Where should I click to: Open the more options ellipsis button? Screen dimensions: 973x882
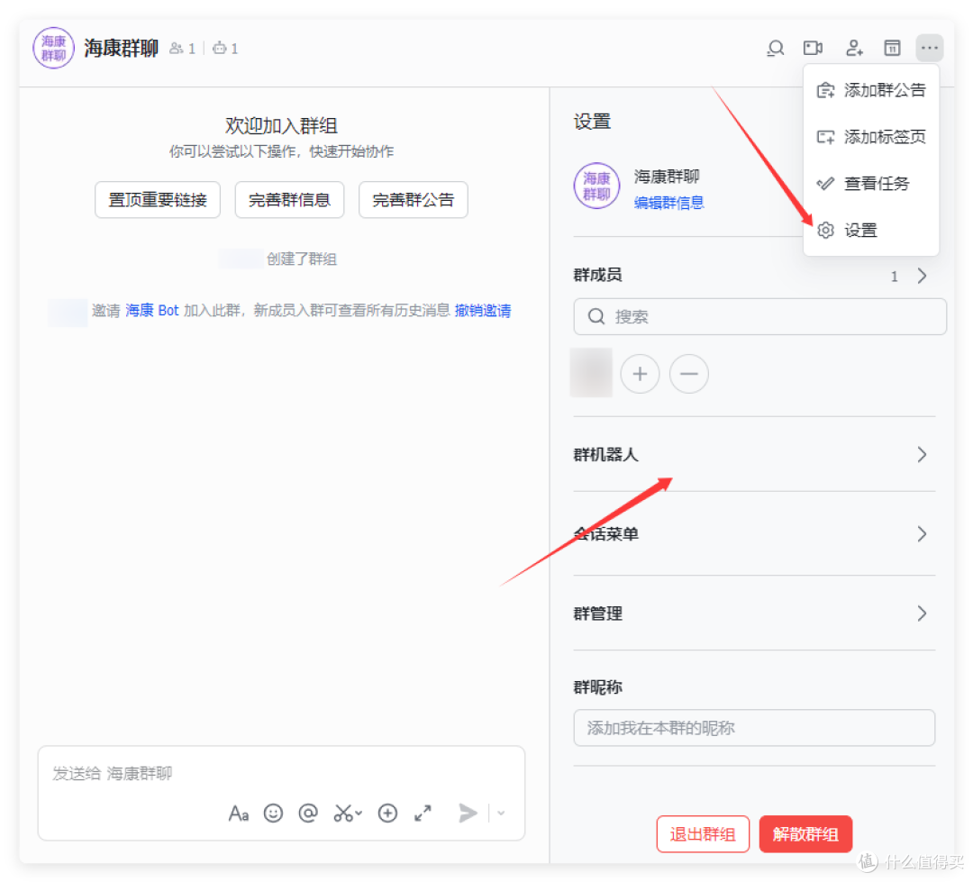click(x=929, y=48)
